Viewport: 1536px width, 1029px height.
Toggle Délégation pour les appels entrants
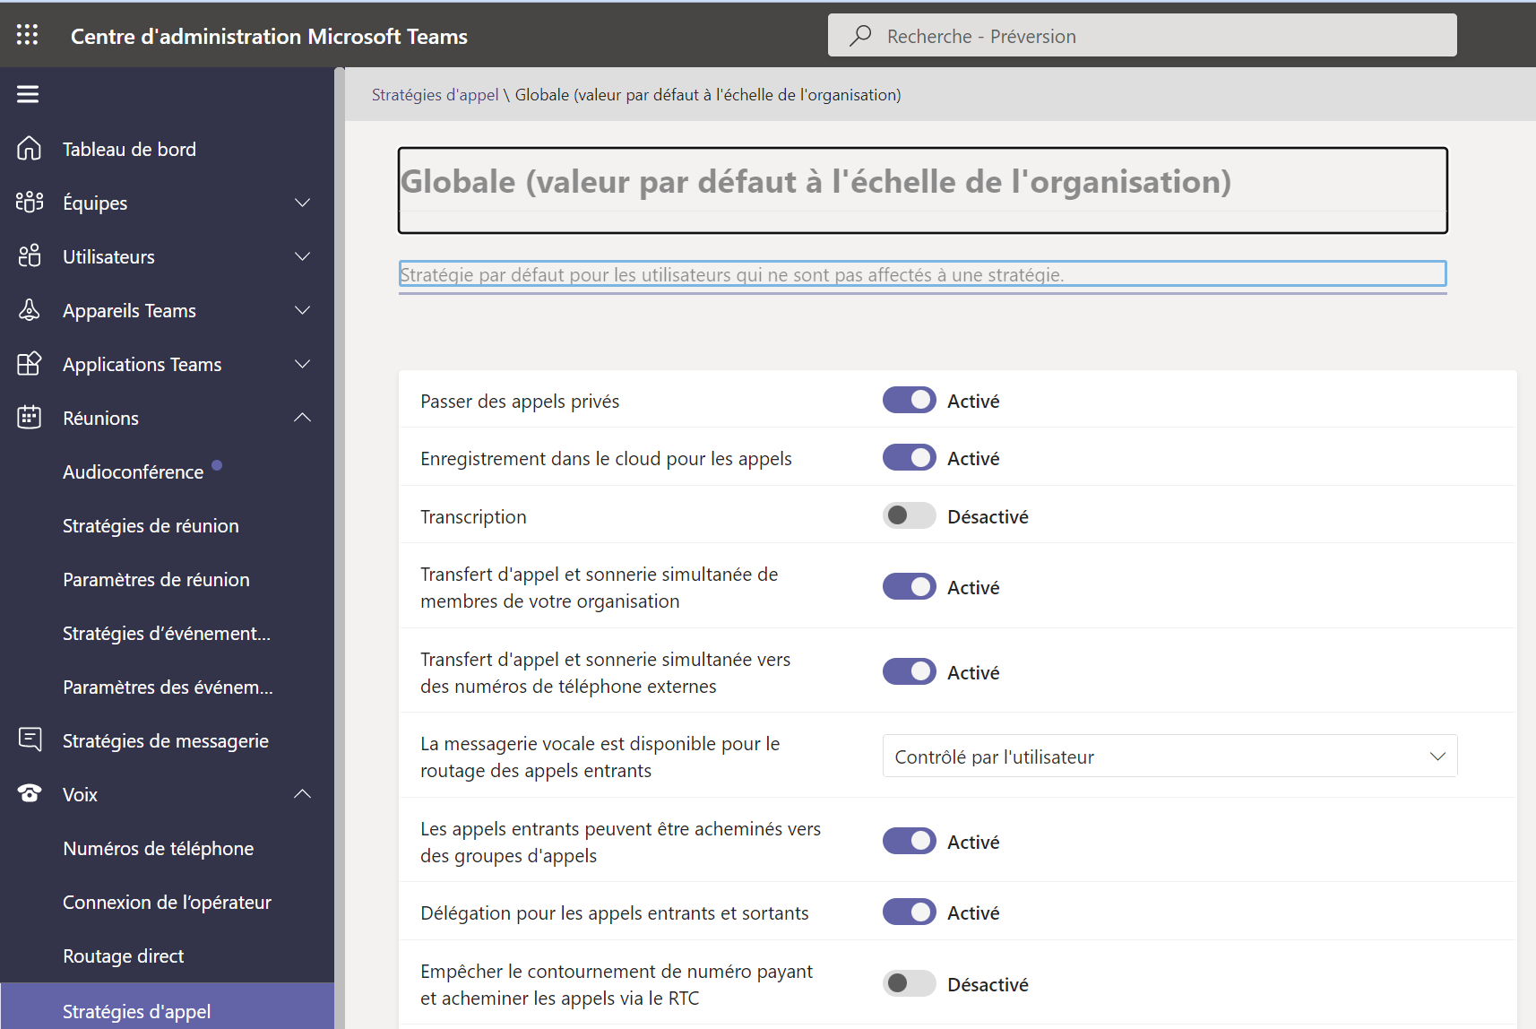point(909,912)
